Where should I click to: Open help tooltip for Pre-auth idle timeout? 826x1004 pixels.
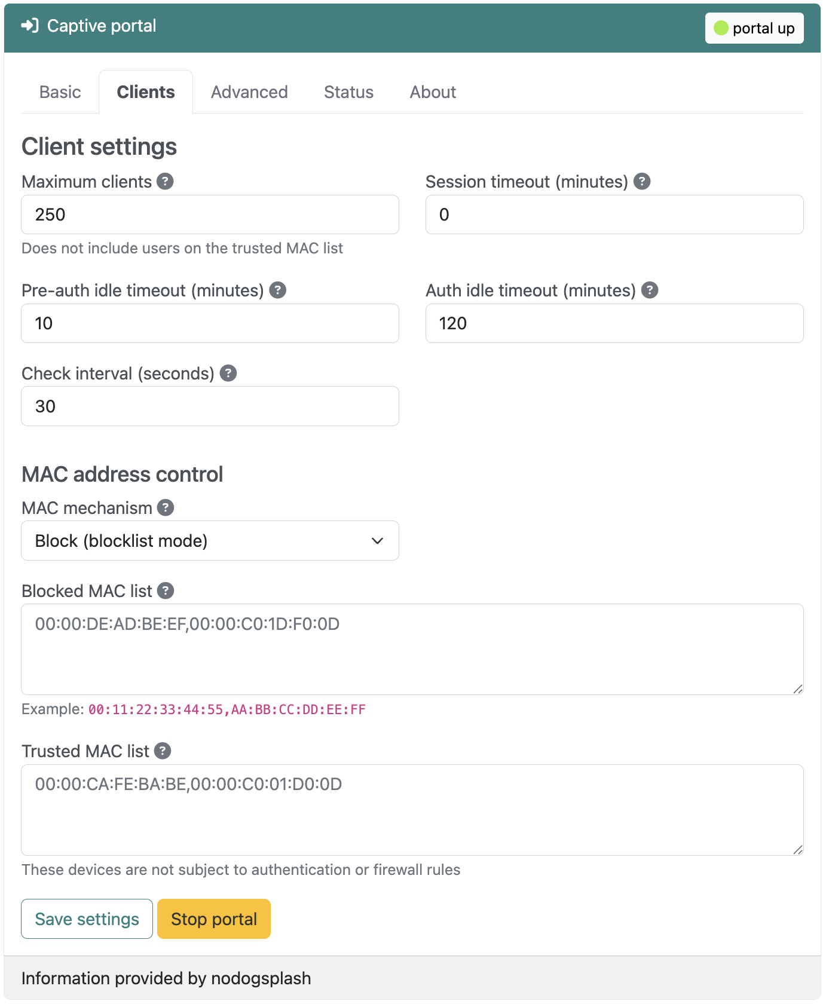pos(277,290)
